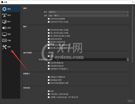Enable 退出时保存投影窗口设置 checkbox

pos(49,83)
